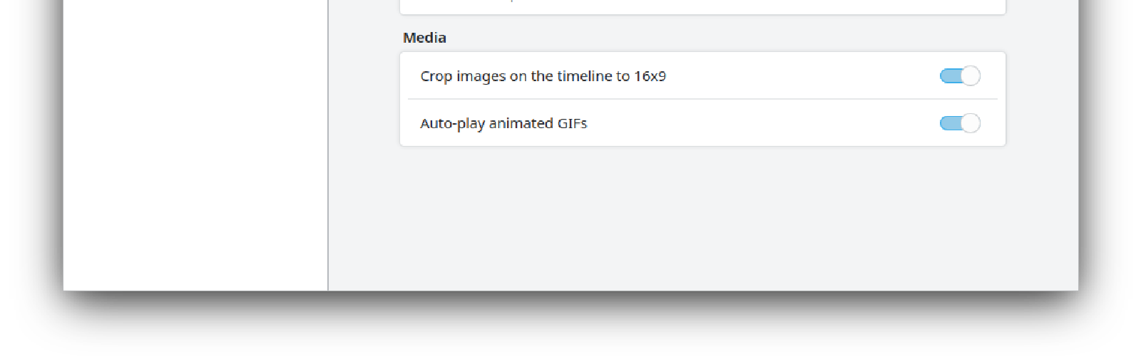Click the 'Crop images on the timeline to 16x9' label
This screenshot has width=1141, height=356.
pyautogui.click(x=542, y=76)
